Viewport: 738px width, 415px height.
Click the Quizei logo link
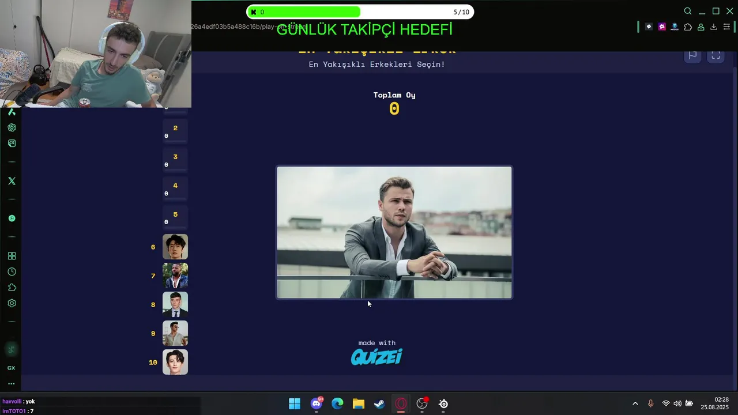click(x=376, y=357)
